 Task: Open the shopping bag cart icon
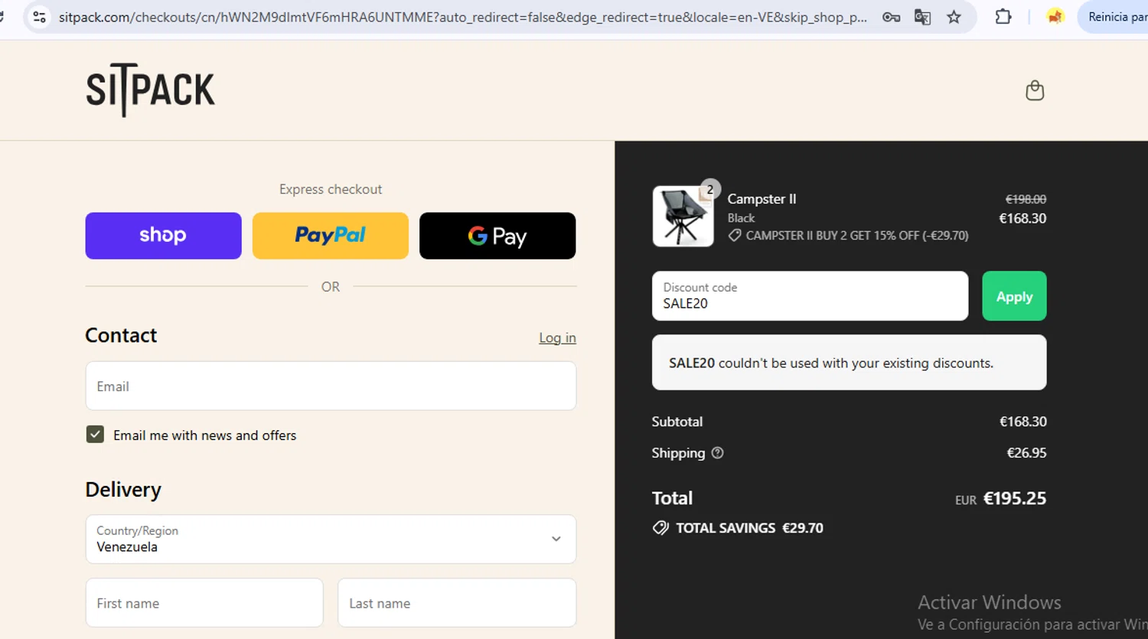coord(1035,90)
